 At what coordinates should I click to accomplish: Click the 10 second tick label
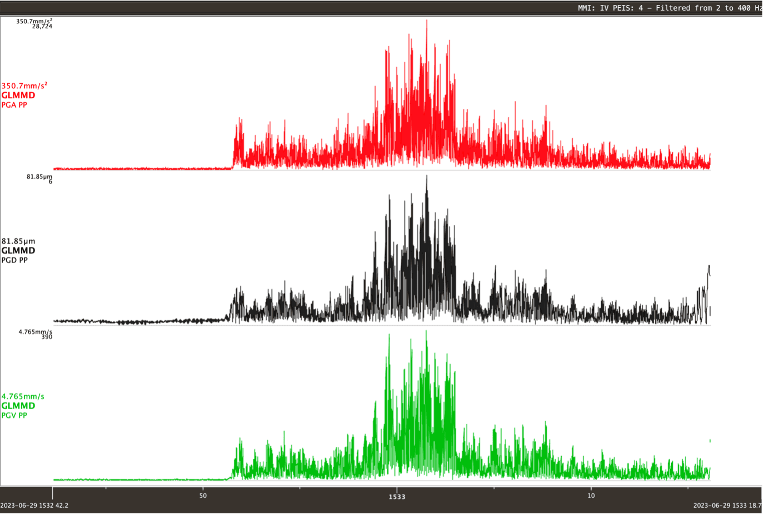(591, 496)
